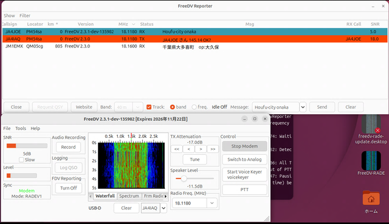Close the FreeDV main window
The width and height of the screenshot is (389, 224).
265,119
